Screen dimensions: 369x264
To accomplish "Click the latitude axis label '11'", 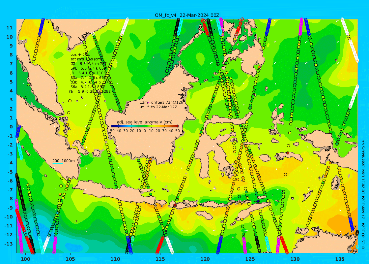I will pyautogui.click(x=10, y=28).
